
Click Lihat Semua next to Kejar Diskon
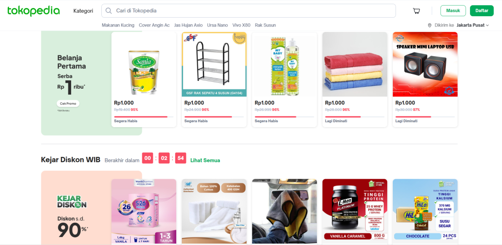205,161
